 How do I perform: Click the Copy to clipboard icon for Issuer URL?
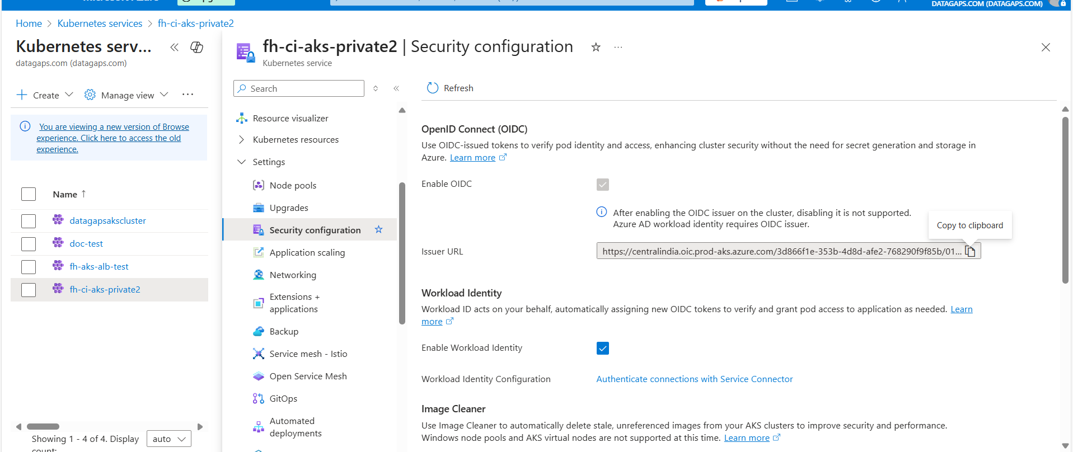tap(970, 251)
